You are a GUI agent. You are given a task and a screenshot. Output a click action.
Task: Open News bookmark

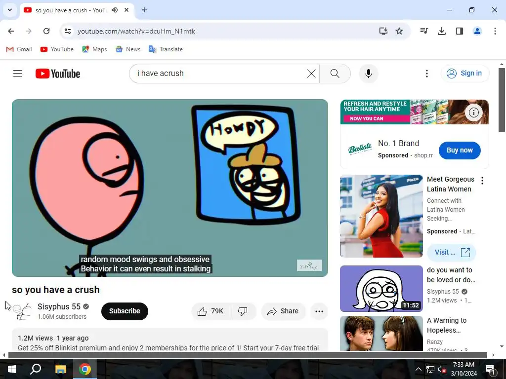pos(128,49)
